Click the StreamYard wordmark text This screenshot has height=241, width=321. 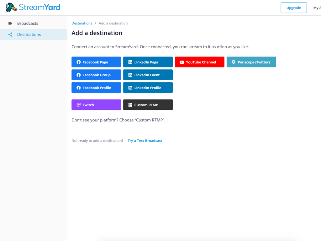[40, 8]
